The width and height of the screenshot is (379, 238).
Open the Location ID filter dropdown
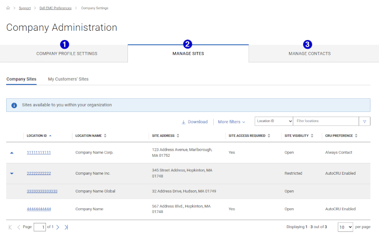tap(274, 121)
